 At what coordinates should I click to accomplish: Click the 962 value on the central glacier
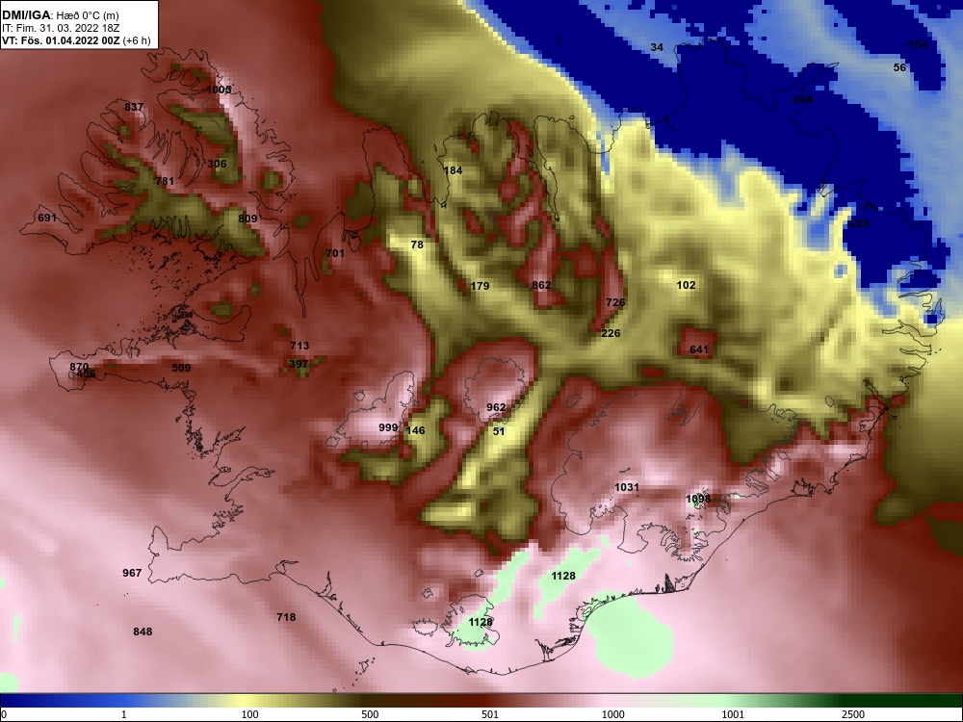[x=496, y=407]
